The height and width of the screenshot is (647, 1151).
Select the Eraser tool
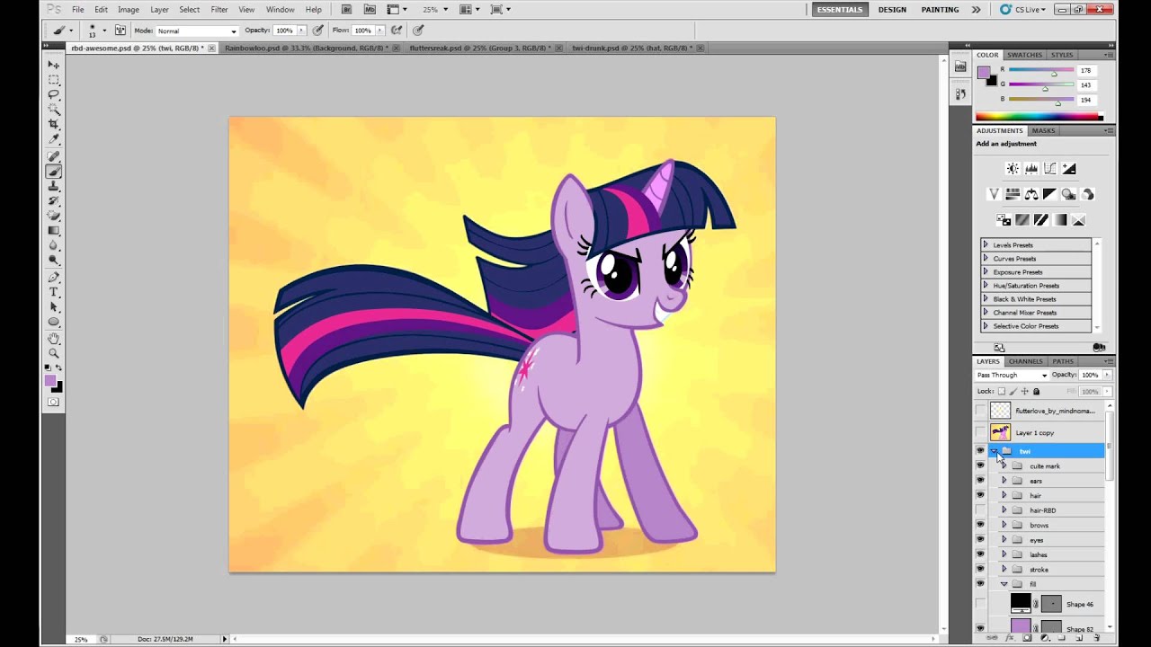(x=54, y=216)
